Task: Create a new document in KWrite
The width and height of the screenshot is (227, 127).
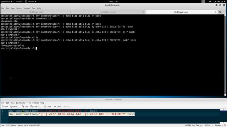Action: pyautogui.click(x=5, y=107)
